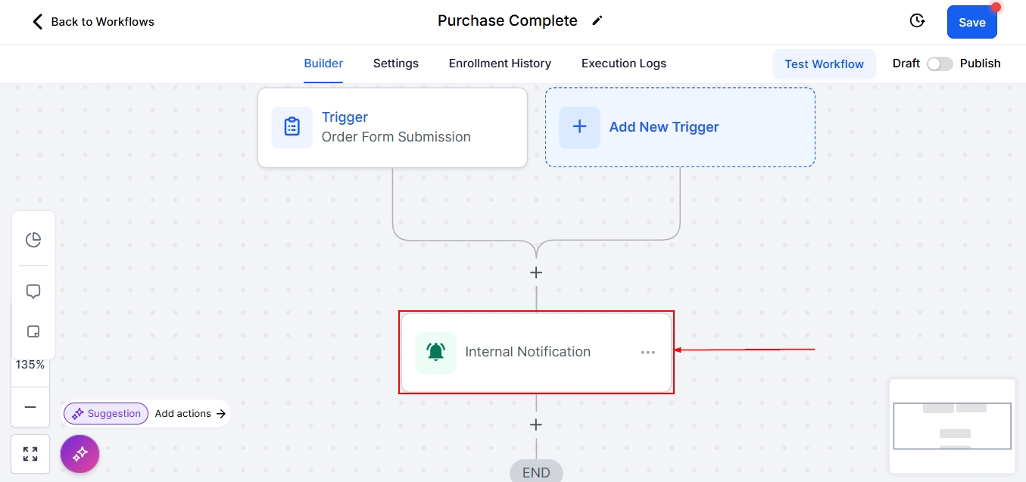The width and height of the screenshot is (1026, 482).
Task: Click the comments speech bubble icon
Action: click(33, 291)
